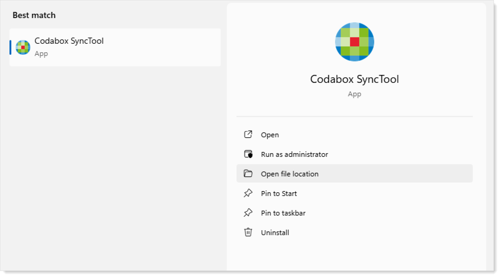Click the Open arrow icon
The height and width of the screenshot is (277, 500).
click(248, 135)
